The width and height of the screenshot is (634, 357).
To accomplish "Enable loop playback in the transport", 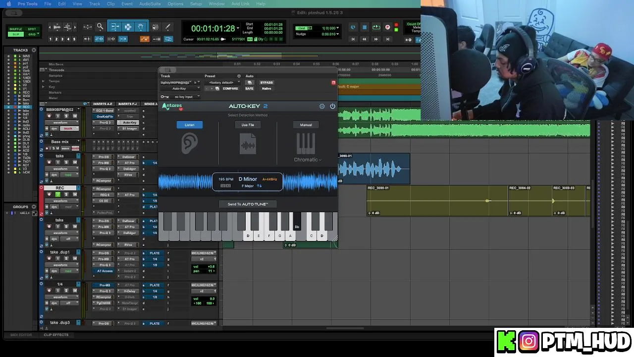I will click(376, 27).
